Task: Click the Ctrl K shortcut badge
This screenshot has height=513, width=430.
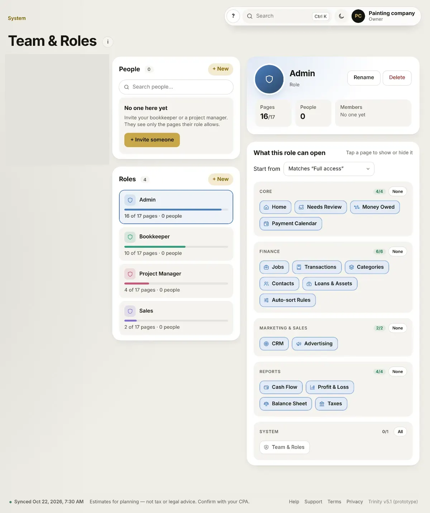Action: pos(321,16)
